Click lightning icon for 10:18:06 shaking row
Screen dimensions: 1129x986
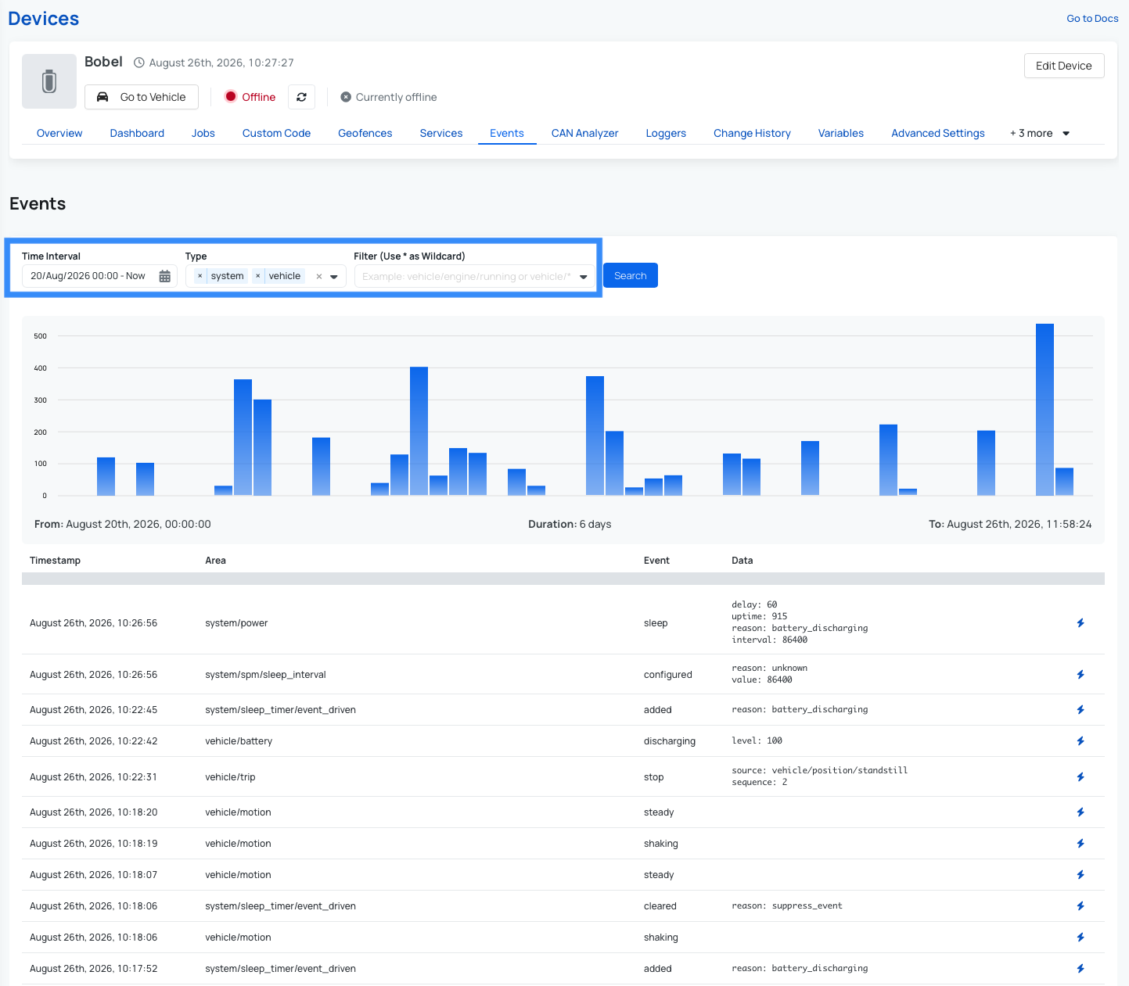[1080, 938]
